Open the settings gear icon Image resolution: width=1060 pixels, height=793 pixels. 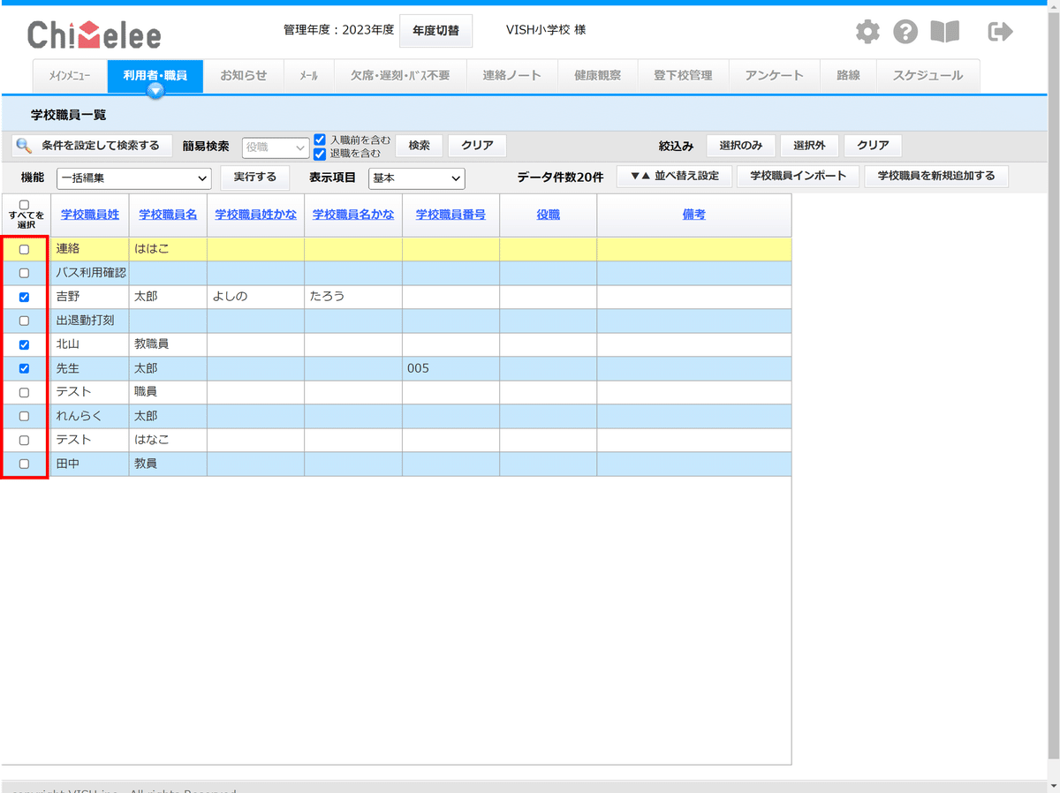[x=868, y=33]
